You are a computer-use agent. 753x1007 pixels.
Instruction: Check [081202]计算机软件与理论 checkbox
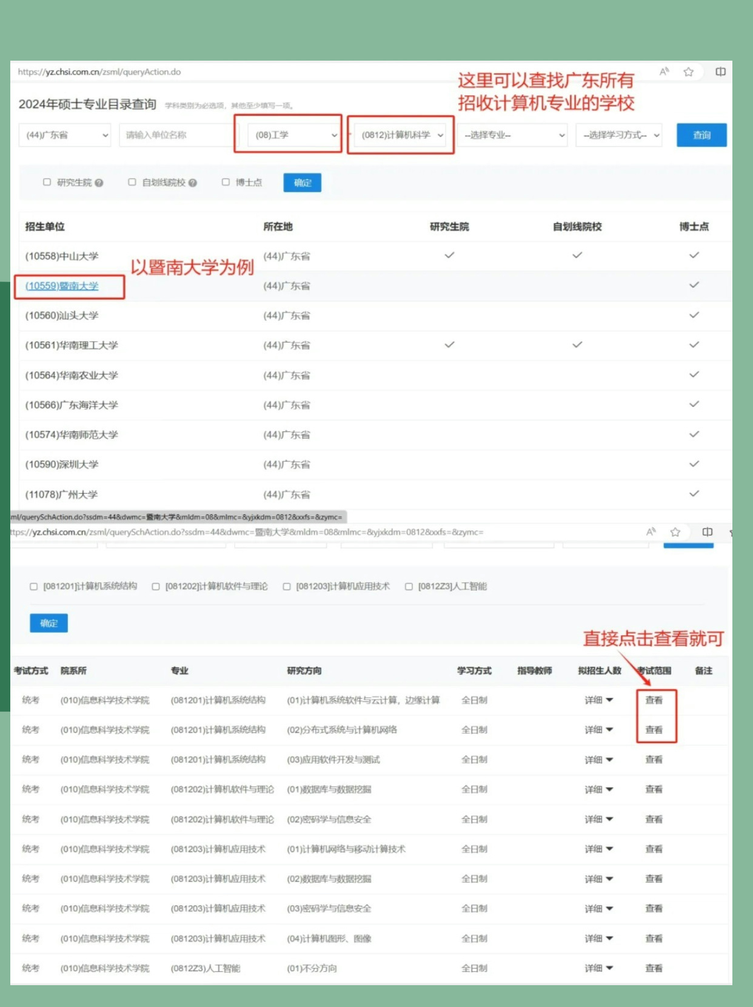(156, 587)
